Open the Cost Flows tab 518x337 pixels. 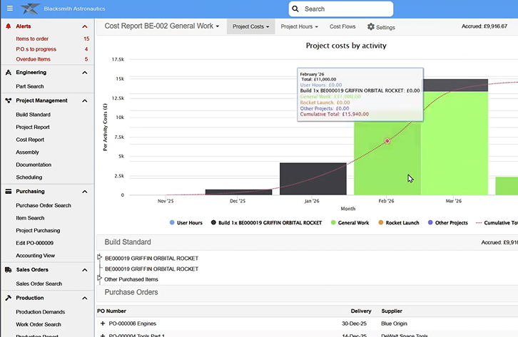point(342,26)
